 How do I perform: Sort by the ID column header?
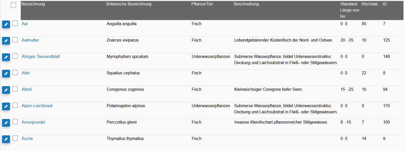385,4
